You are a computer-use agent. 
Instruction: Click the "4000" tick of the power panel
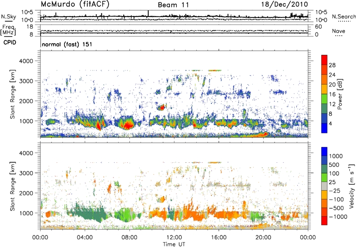tap(26, 61)
